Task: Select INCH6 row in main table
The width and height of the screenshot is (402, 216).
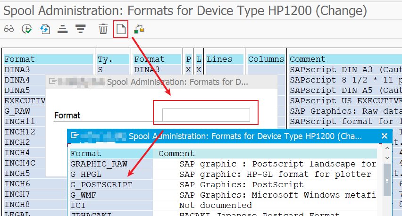Action: [x=17, y=184]
